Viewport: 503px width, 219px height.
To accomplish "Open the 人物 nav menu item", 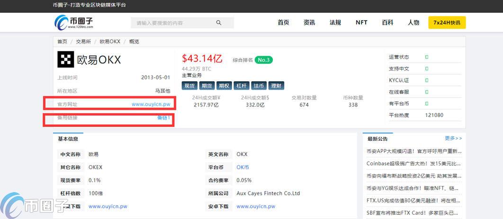I will (x=413, y=23).
